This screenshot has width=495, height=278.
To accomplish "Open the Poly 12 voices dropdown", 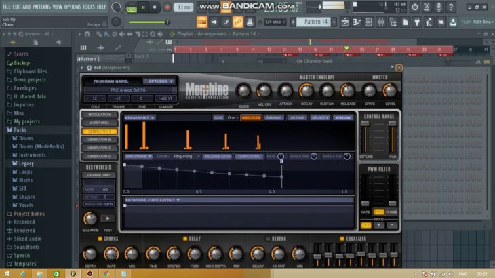I will [x=95, y=98].
